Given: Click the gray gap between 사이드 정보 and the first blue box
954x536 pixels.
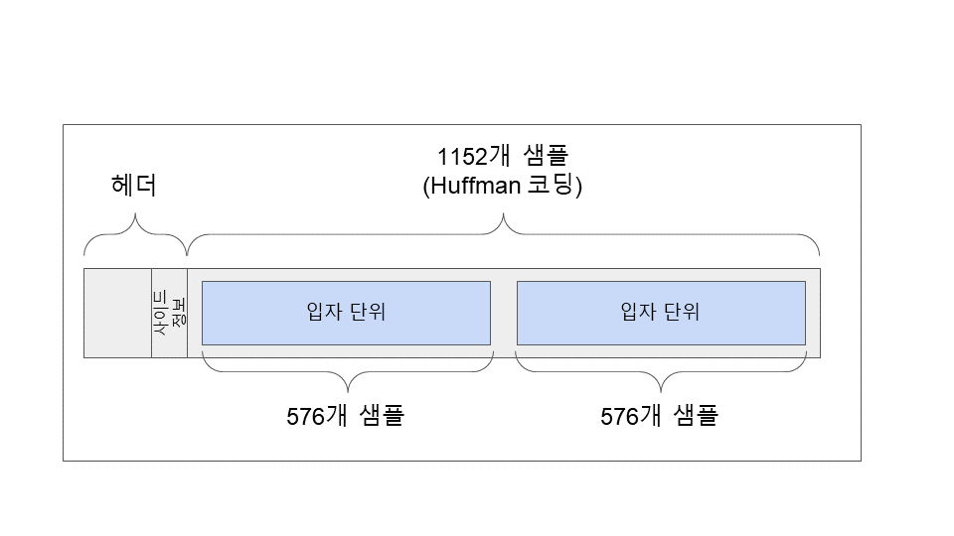Looking at the screenshot, I should click(195, 313).
